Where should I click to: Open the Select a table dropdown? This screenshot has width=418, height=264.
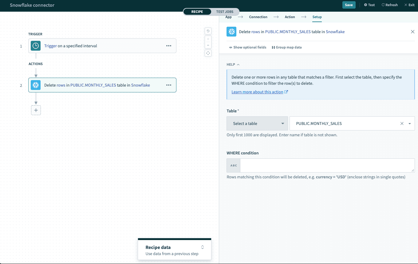click(x=257, y=123)
